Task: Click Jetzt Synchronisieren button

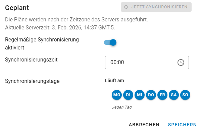Action: [156, 7]
